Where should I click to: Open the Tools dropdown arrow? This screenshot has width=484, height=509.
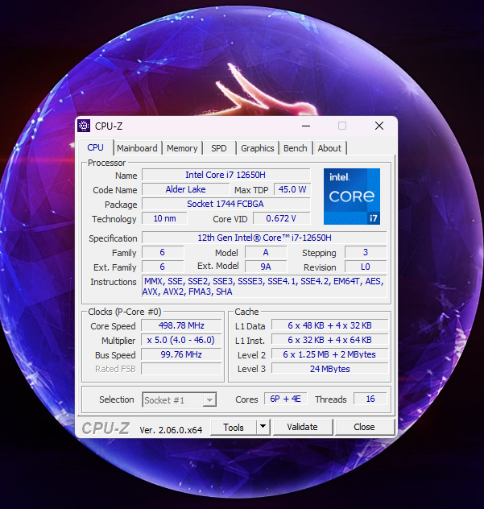click(x=263, y=427)
